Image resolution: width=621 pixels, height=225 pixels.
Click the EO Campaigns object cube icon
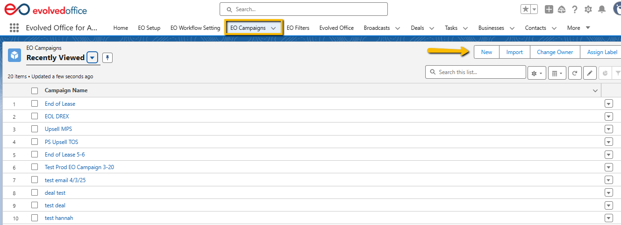coord(14,55)
